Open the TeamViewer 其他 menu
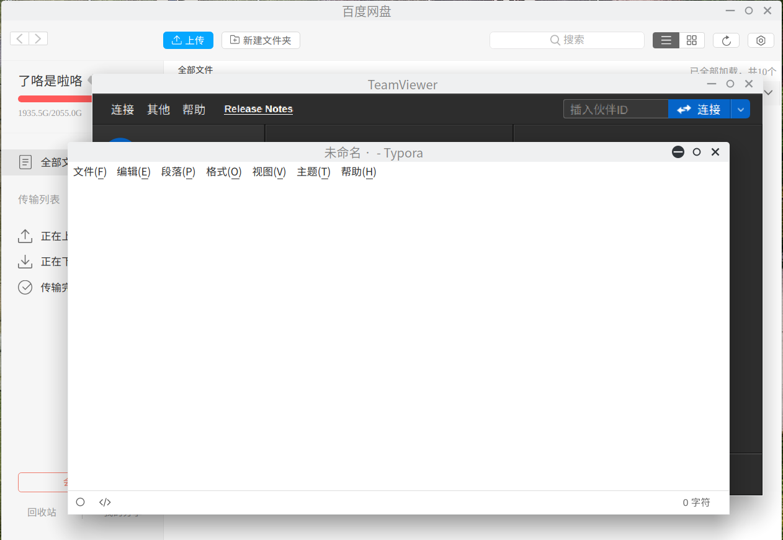 click(158, 110)
